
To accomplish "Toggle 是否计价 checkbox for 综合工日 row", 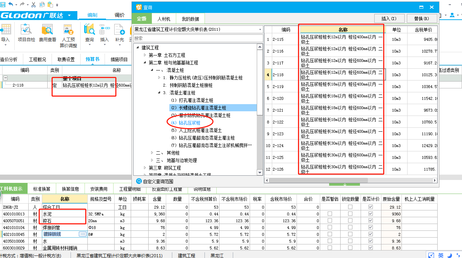I will (371, 207).
